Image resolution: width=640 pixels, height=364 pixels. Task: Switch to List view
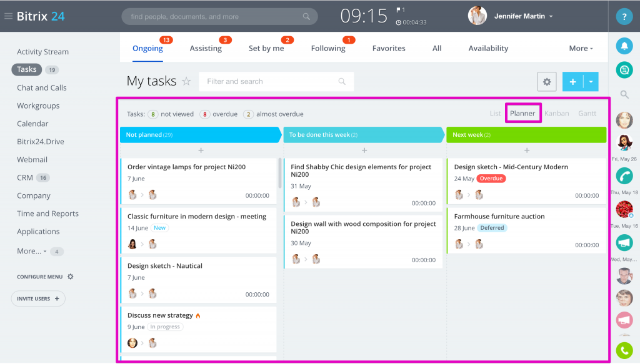pyautogui.click(x=495, y=113)
